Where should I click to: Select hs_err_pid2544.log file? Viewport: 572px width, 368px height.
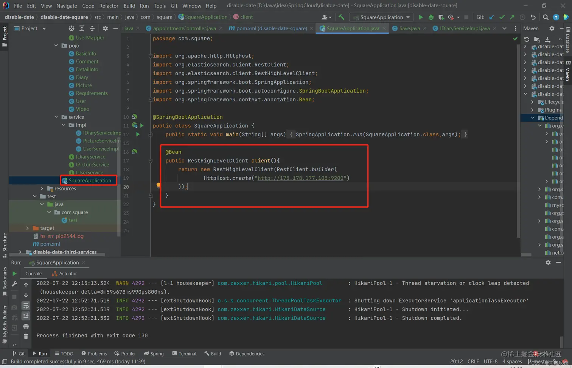click(x=62, y=236)
